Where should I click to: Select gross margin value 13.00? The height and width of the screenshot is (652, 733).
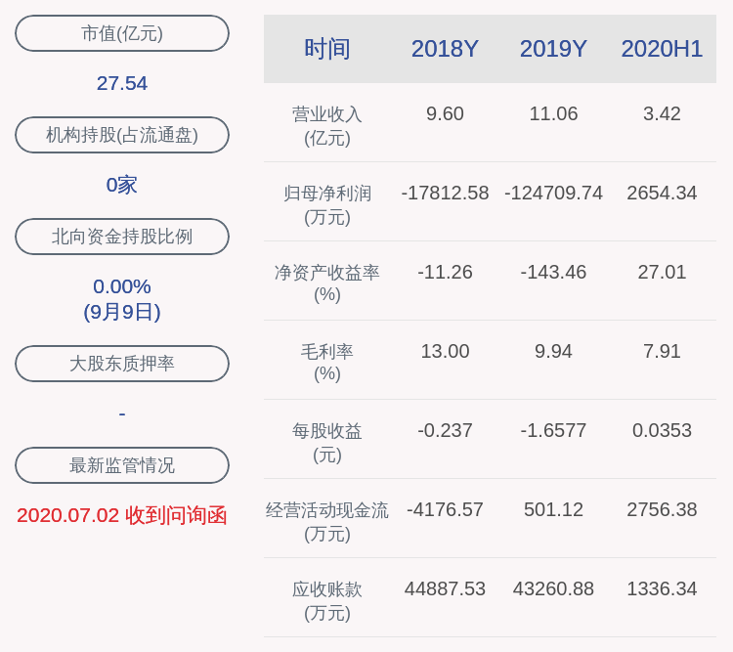click(445, 351)
